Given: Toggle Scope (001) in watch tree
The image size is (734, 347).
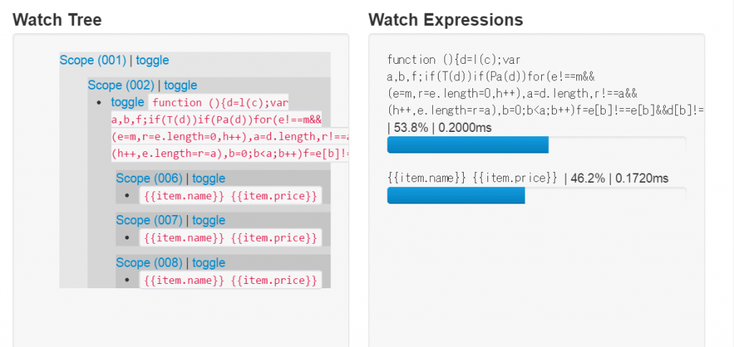Looking at the screenshot, I should [x=153, y=60].
